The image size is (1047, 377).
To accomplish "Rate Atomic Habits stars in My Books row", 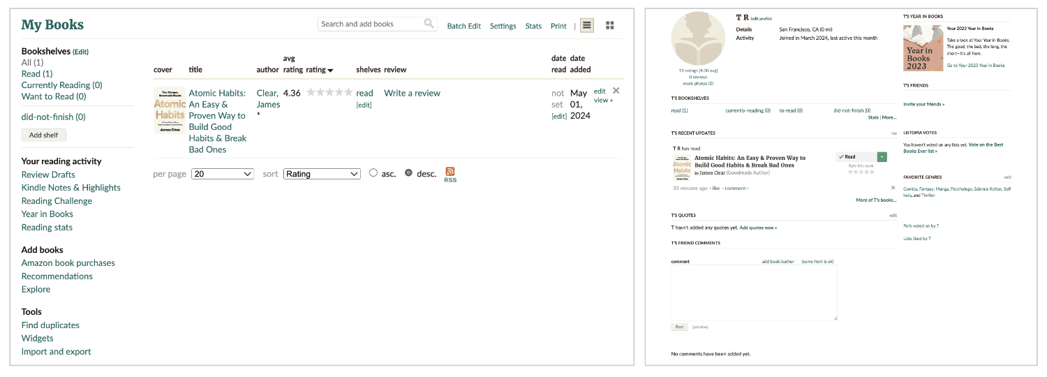I will coord(329,92).
